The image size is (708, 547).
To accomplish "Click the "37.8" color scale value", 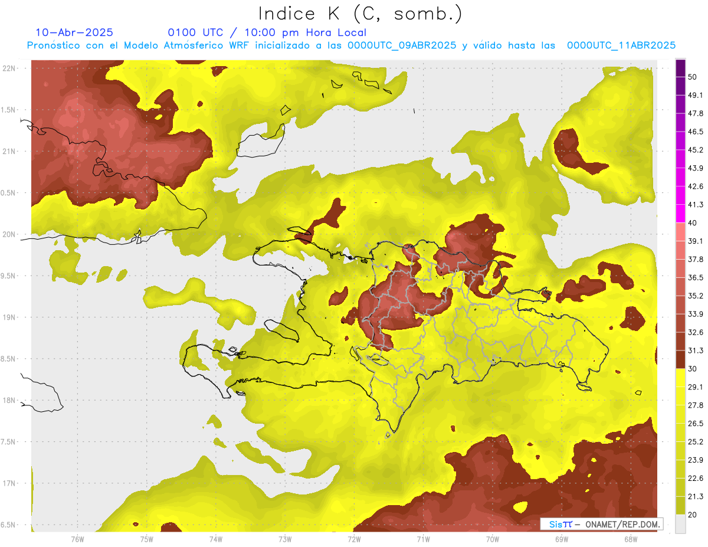I will tap(696, 259).
